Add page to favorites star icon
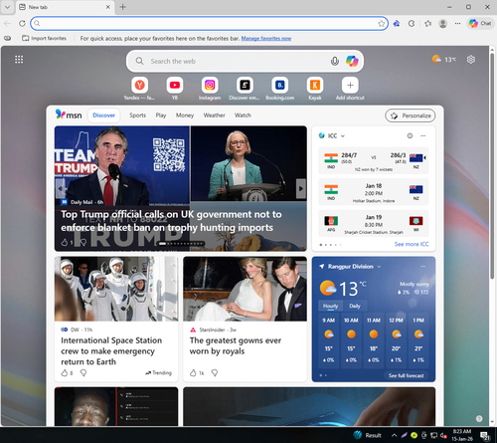 [382, 24]
